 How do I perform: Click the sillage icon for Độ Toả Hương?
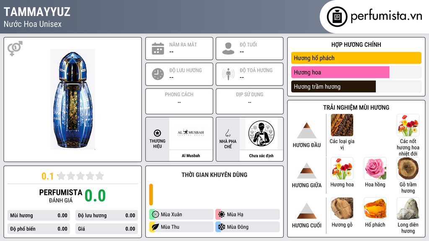point(228,74)
